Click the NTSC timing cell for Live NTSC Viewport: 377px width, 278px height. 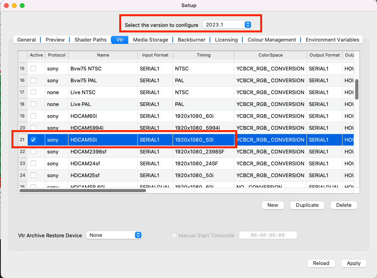(x=204, y=92)
